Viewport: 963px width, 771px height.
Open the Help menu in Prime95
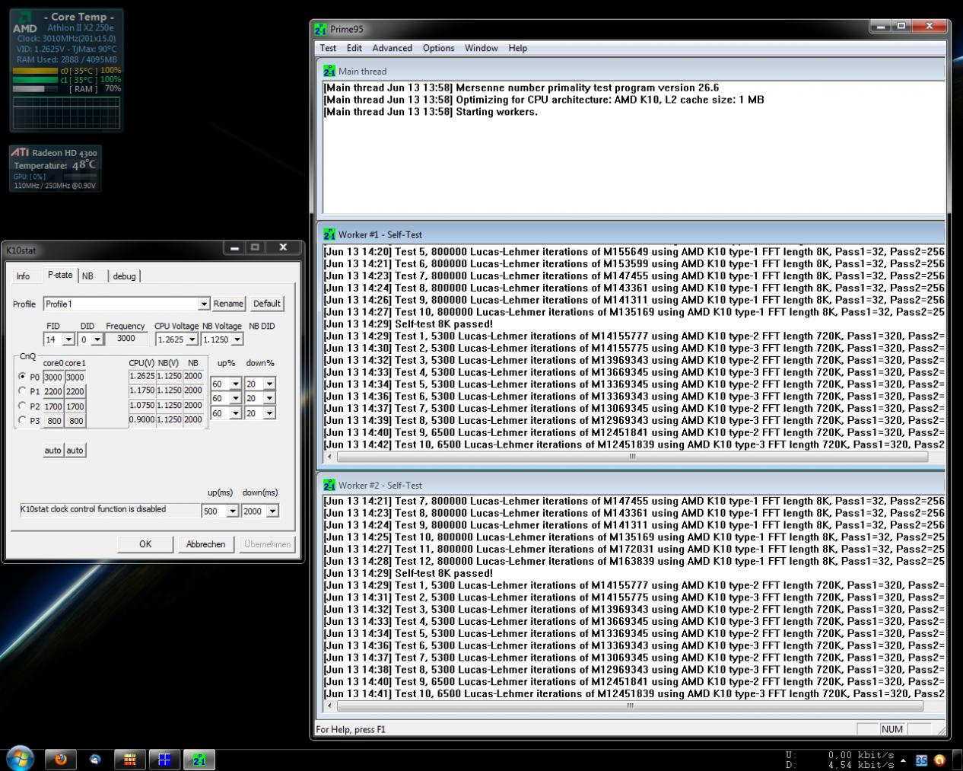[x=518, y=48]
